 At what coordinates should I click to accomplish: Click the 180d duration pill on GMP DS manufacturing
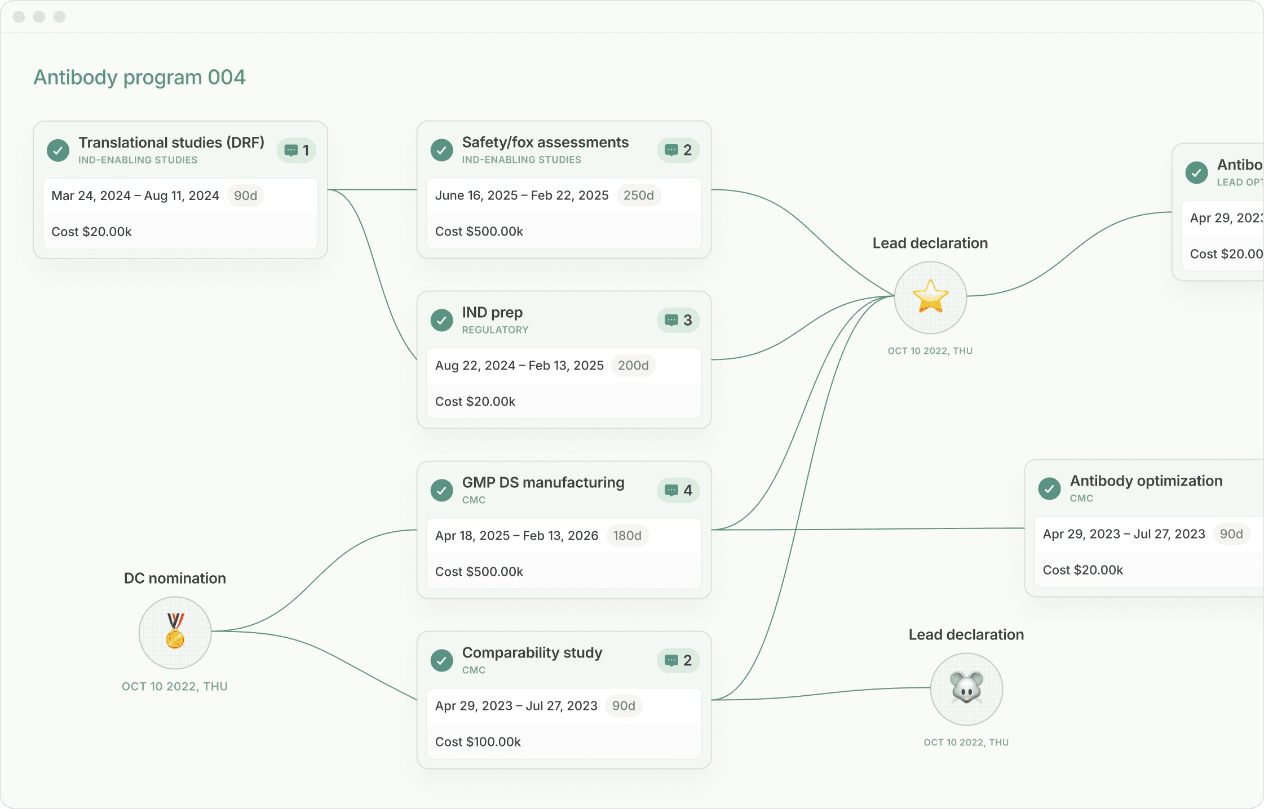(x=627, y=536)
